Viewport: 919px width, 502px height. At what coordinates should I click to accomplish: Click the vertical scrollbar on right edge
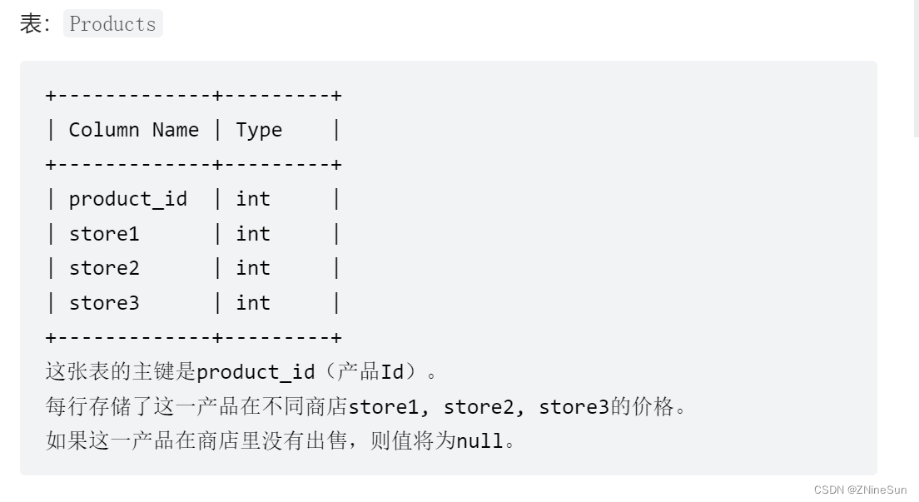916,67
